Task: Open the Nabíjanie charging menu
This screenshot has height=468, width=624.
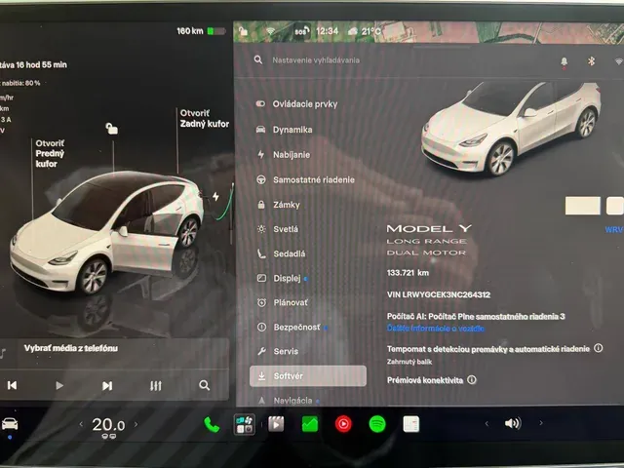Action: point(283,155)
